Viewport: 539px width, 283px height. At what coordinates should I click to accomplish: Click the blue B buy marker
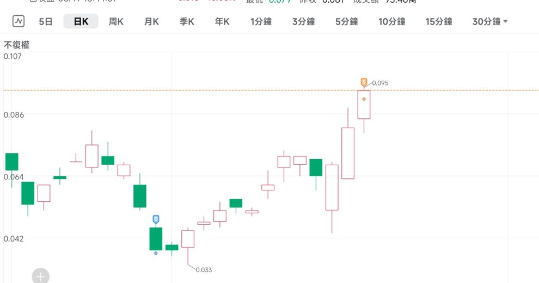(156, 219)
